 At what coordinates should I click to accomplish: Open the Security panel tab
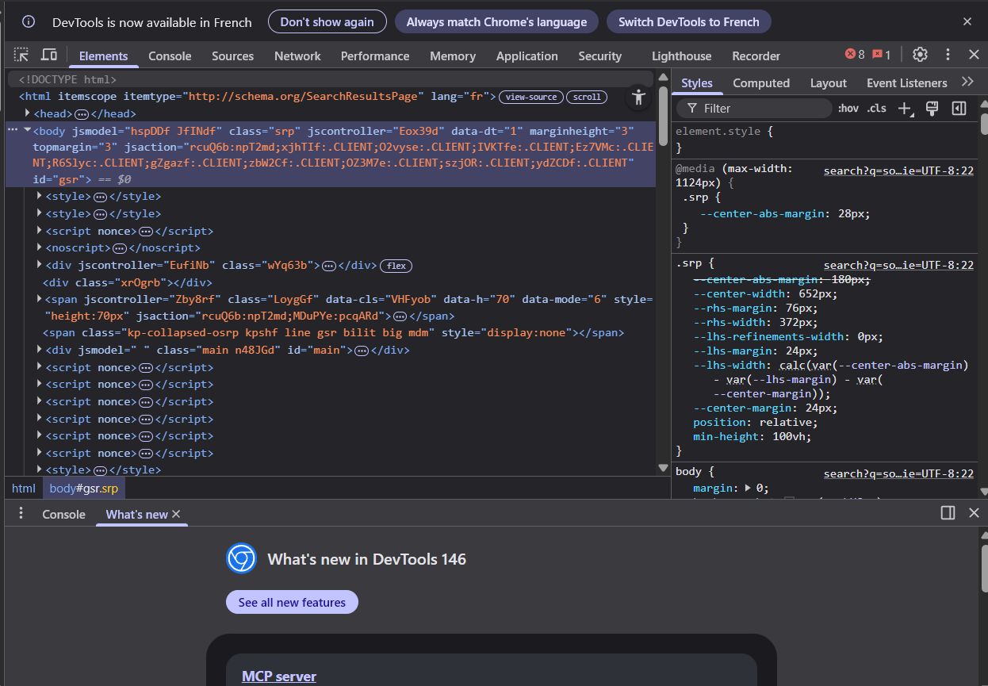point(599,56)
